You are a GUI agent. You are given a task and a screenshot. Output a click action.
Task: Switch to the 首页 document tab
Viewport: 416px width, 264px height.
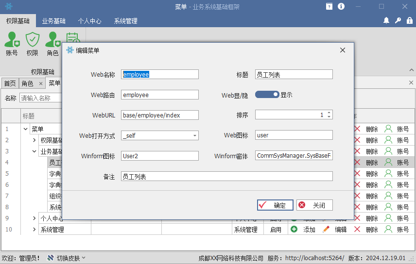tap(10, 83)
